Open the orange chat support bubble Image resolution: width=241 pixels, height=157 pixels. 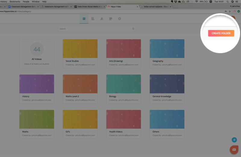click(x=234, y=149)
